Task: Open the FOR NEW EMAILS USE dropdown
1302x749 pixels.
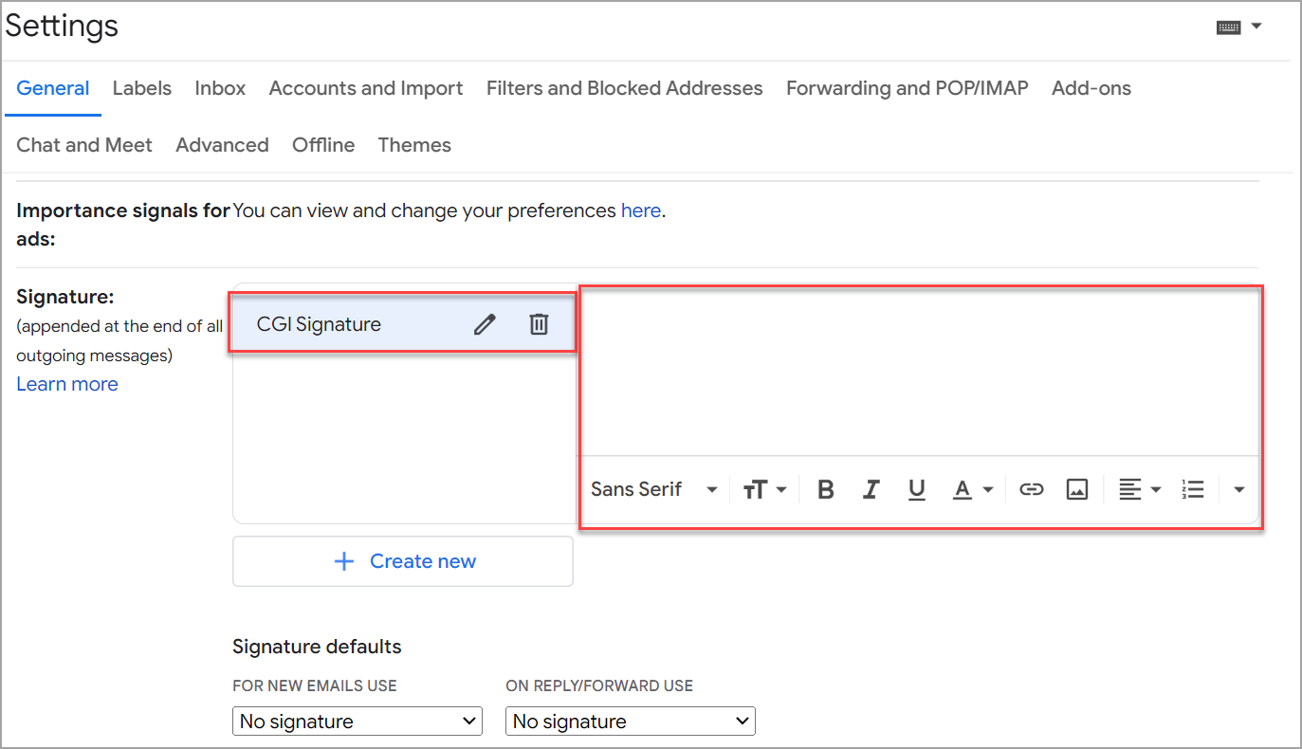Action: point(357,721)
